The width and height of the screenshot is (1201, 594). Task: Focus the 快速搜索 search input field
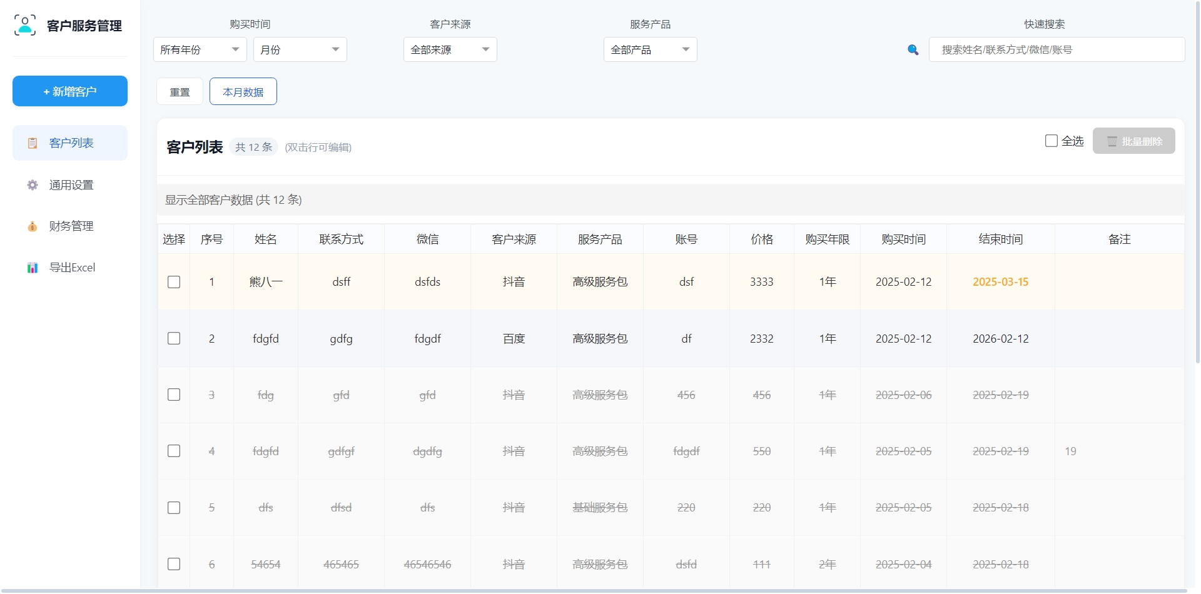pyautogui.click(x=1057, y=49)
